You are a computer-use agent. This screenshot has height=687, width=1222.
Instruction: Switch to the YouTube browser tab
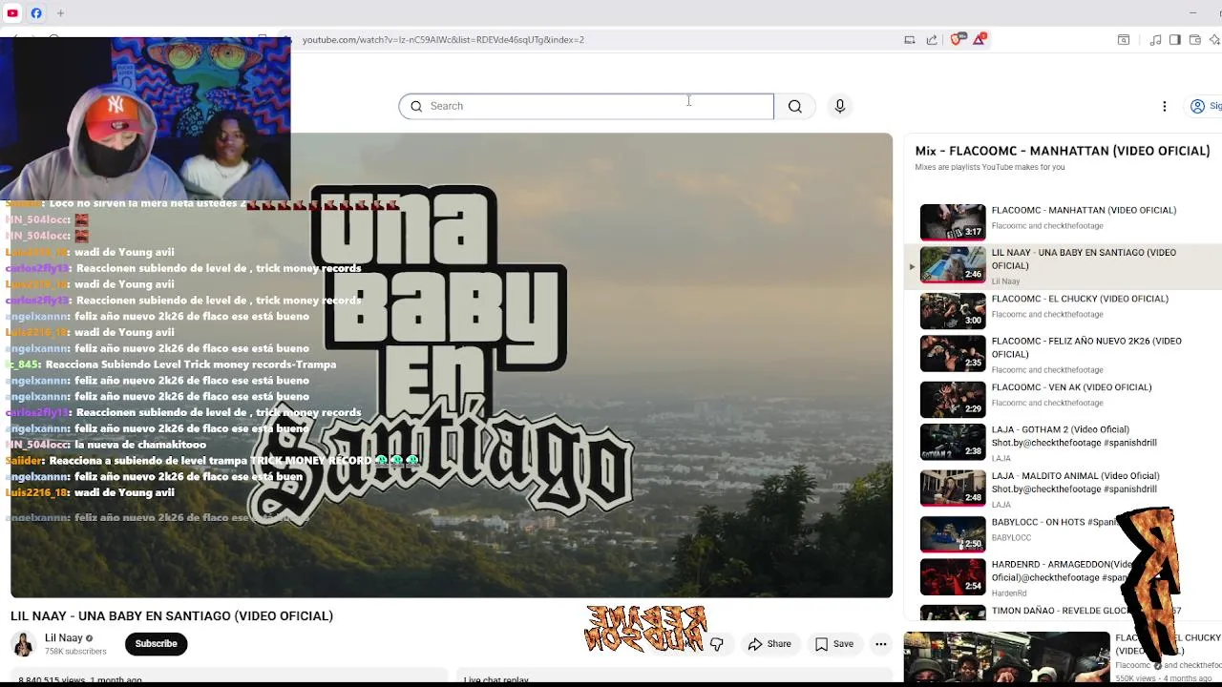[12, 13]
